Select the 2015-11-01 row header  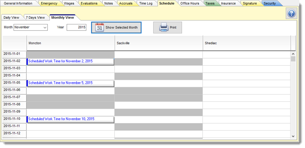click(x=14, y=54)
